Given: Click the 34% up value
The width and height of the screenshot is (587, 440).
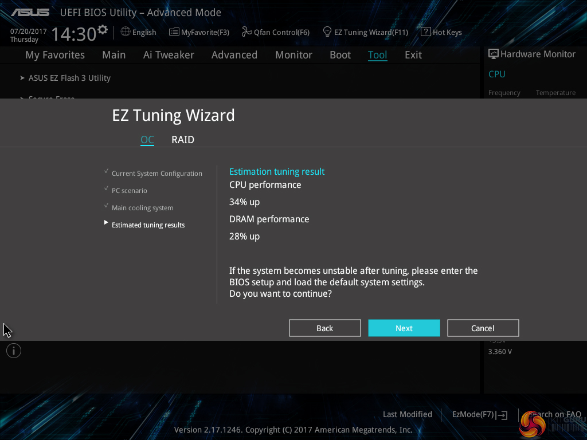Looking at the screenshot, I should [x=244, y=202].
